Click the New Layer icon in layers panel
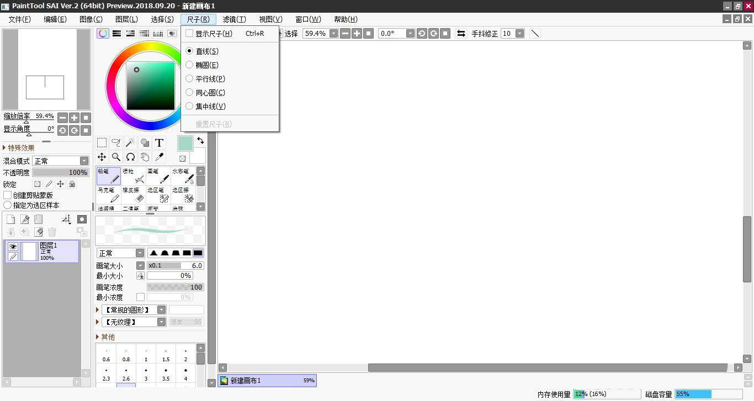This screenshot has height=401, width=754. coord(10,219)
